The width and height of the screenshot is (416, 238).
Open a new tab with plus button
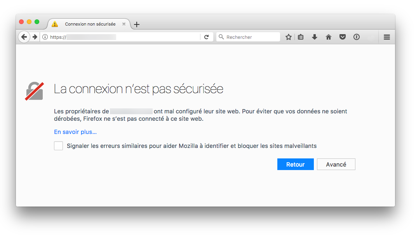(137, 24)
